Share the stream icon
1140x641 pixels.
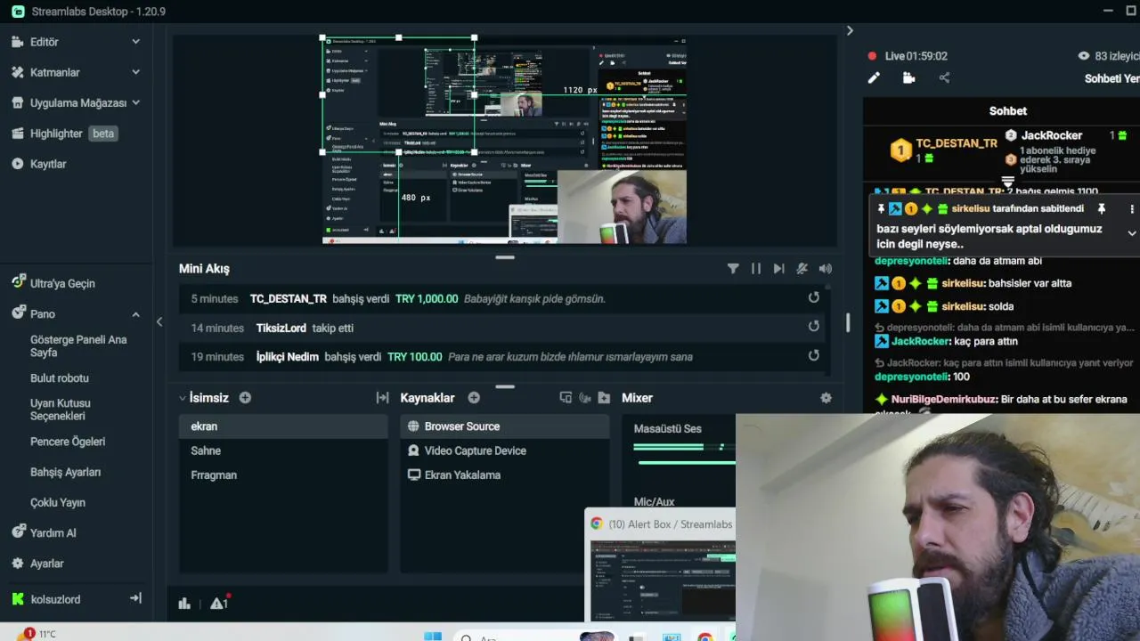coord(944,78)
